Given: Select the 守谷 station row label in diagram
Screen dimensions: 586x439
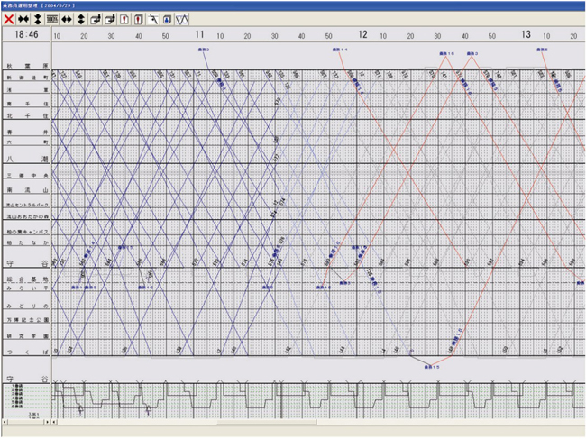Looking at the screenshot, I should coord(27,263).
